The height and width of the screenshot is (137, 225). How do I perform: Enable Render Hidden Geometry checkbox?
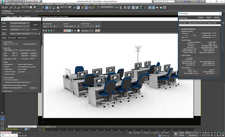(18, 64)
